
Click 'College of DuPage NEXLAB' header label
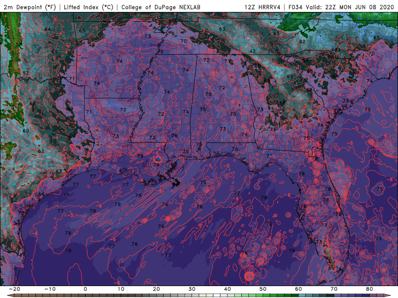pos(161,7)
